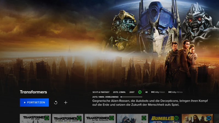Click the 4K quality badge

click(x=146, y=92)
